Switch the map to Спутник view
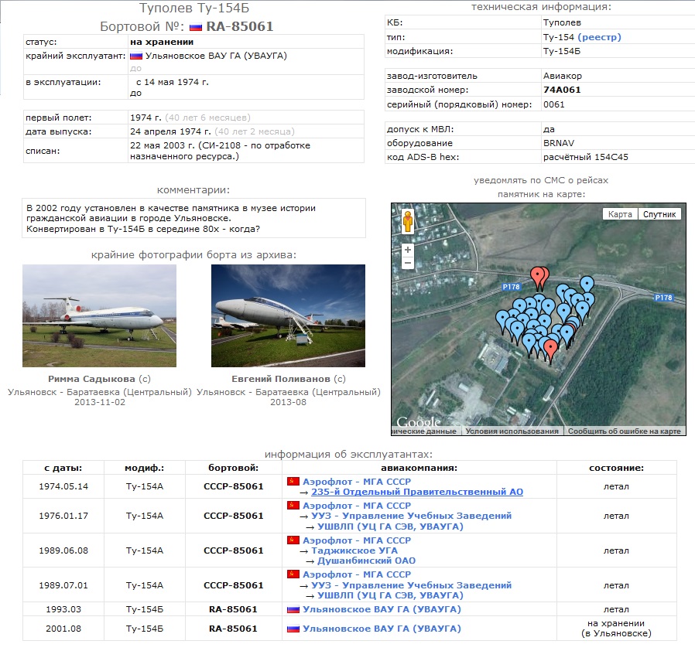 coord(659,214)
